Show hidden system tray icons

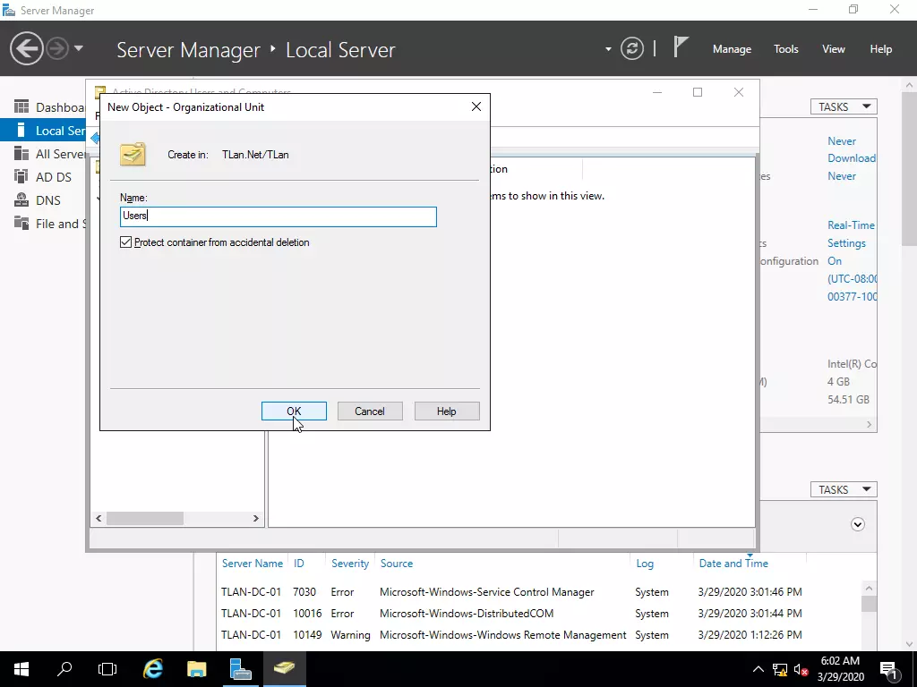(x=758, y=669)
